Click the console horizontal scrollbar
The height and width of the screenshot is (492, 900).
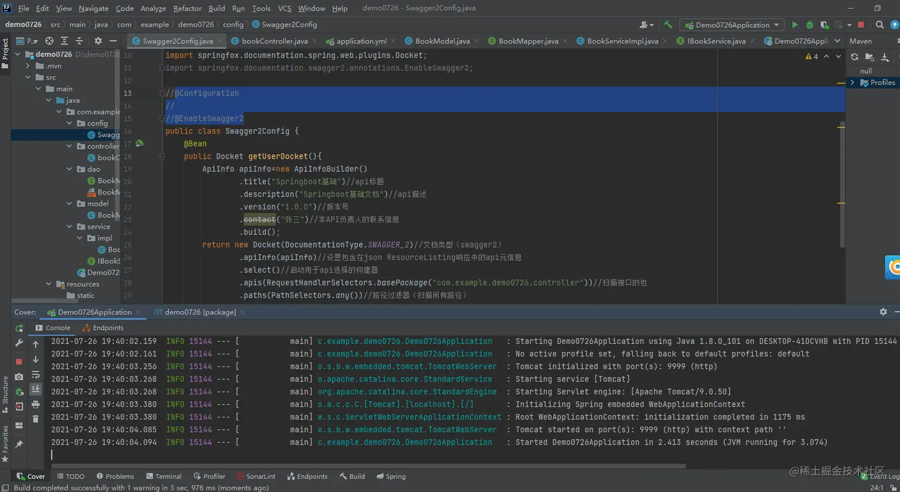coord(369,466)
